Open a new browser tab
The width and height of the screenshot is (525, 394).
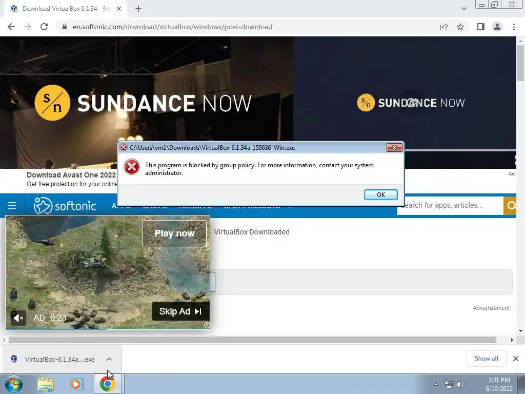[138, 9]
